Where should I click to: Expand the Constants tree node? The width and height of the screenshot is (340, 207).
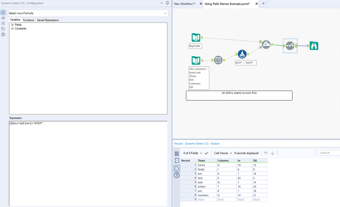click(12, 29)
